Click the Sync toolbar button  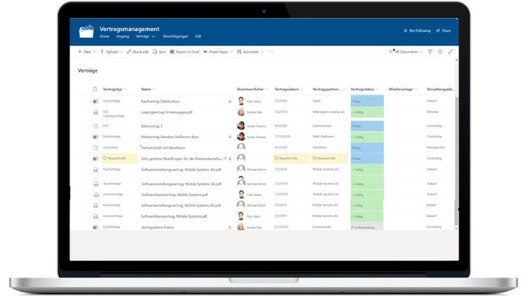coord(159,52)
